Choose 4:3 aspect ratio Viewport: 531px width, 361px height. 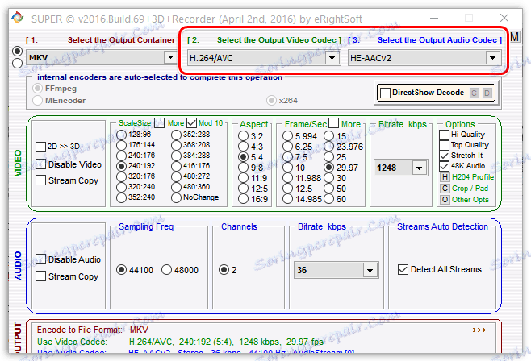(x=243, y=147)
